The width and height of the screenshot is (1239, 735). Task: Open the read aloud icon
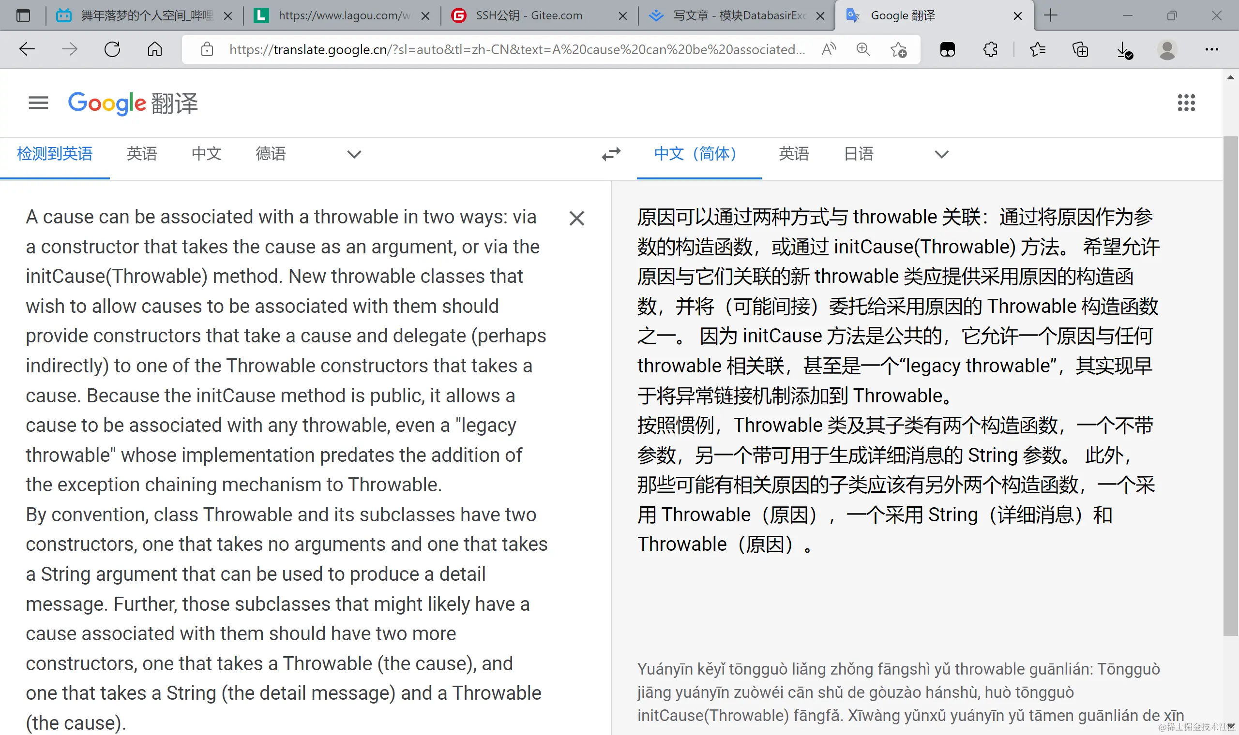pyautogui.click(x=829, y=49)
